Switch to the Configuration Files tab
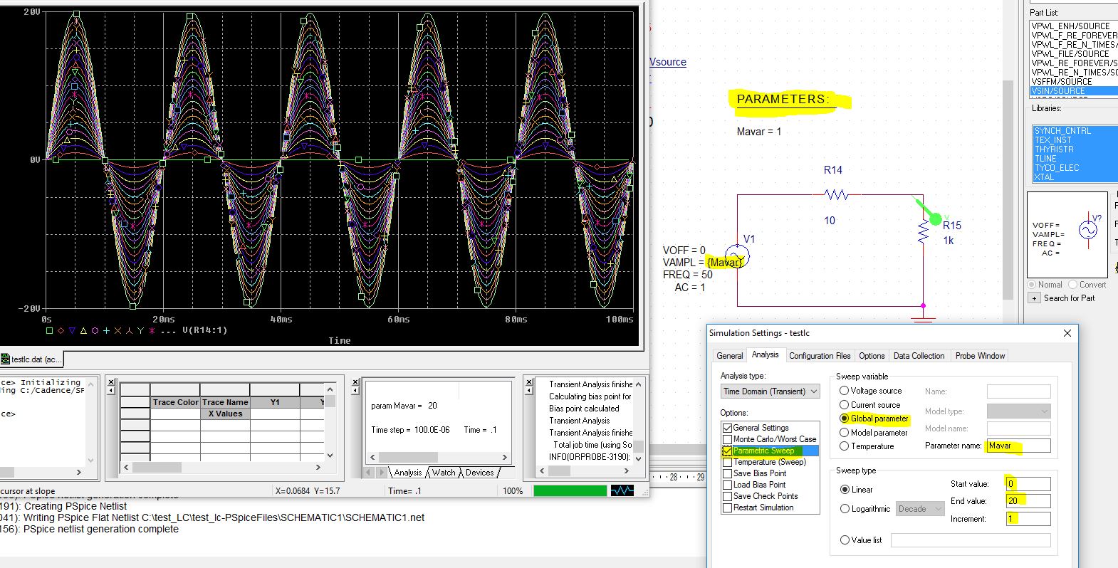The image size is (1118, 568). (x=819, y=356)
